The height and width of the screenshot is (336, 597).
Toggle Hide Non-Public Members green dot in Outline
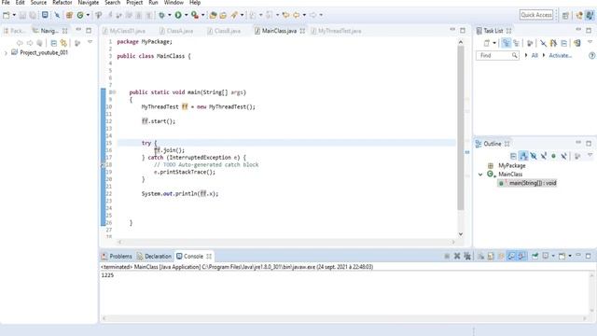pos(553,156)
